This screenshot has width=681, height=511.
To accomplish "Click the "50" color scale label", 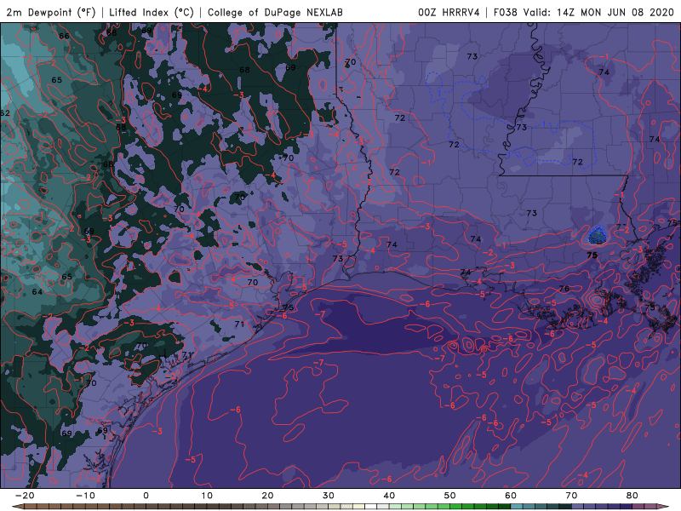I will (x=450, y=496).
